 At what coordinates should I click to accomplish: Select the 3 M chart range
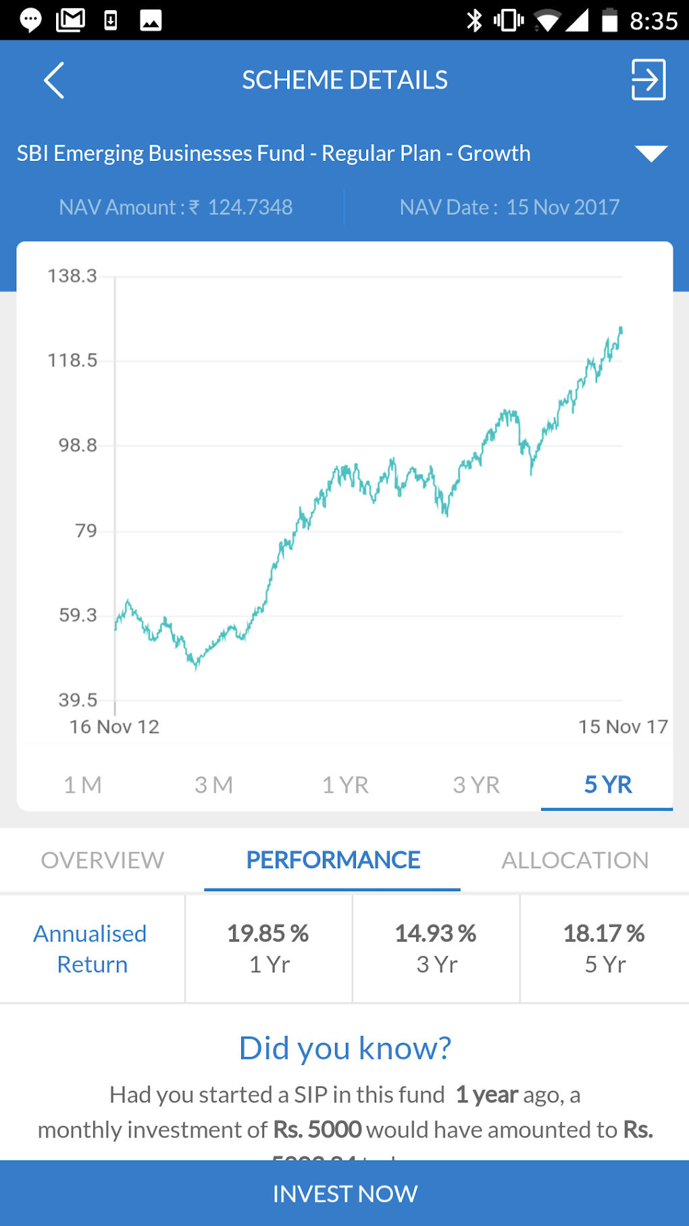[x=213, y=784]
